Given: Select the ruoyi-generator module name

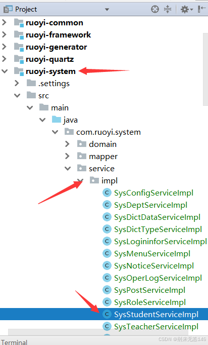Looking at the screenshot, I should pos(57,47).
